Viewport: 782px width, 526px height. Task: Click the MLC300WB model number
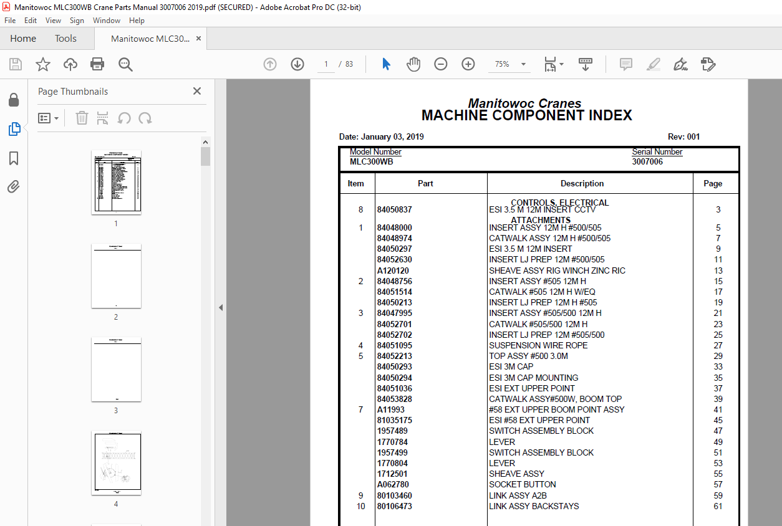click(372, 161)
